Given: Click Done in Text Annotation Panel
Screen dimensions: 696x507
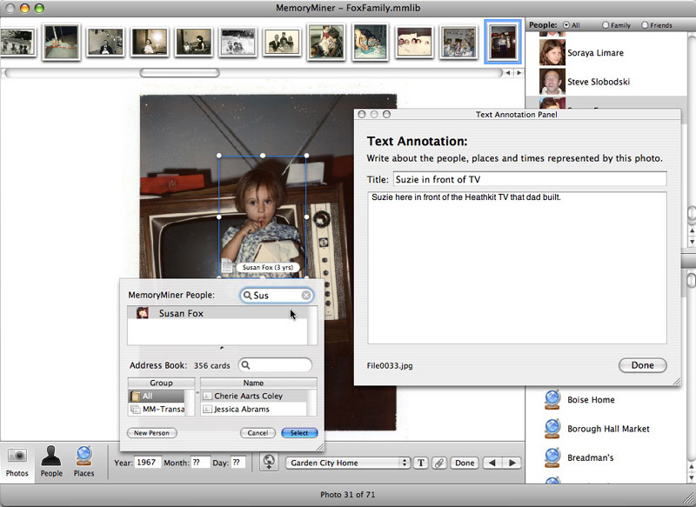Looking at the screenshot, I should pyautogui.click(x=642, y=365).
